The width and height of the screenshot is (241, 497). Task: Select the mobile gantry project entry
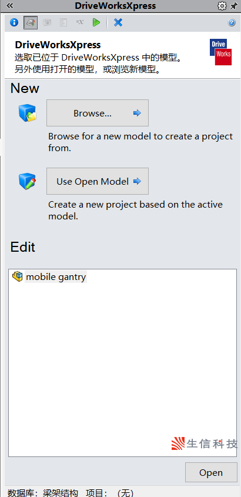tap(56, 277)
